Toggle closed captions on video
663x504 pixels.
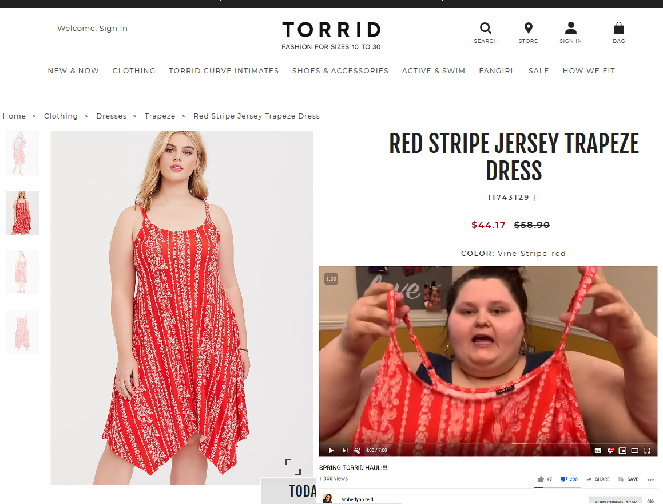point(598,451)
